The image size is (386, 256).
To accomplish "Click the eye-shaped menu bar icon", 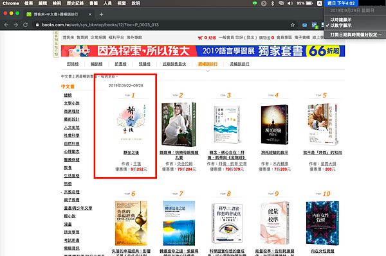I will coord(281,3).
